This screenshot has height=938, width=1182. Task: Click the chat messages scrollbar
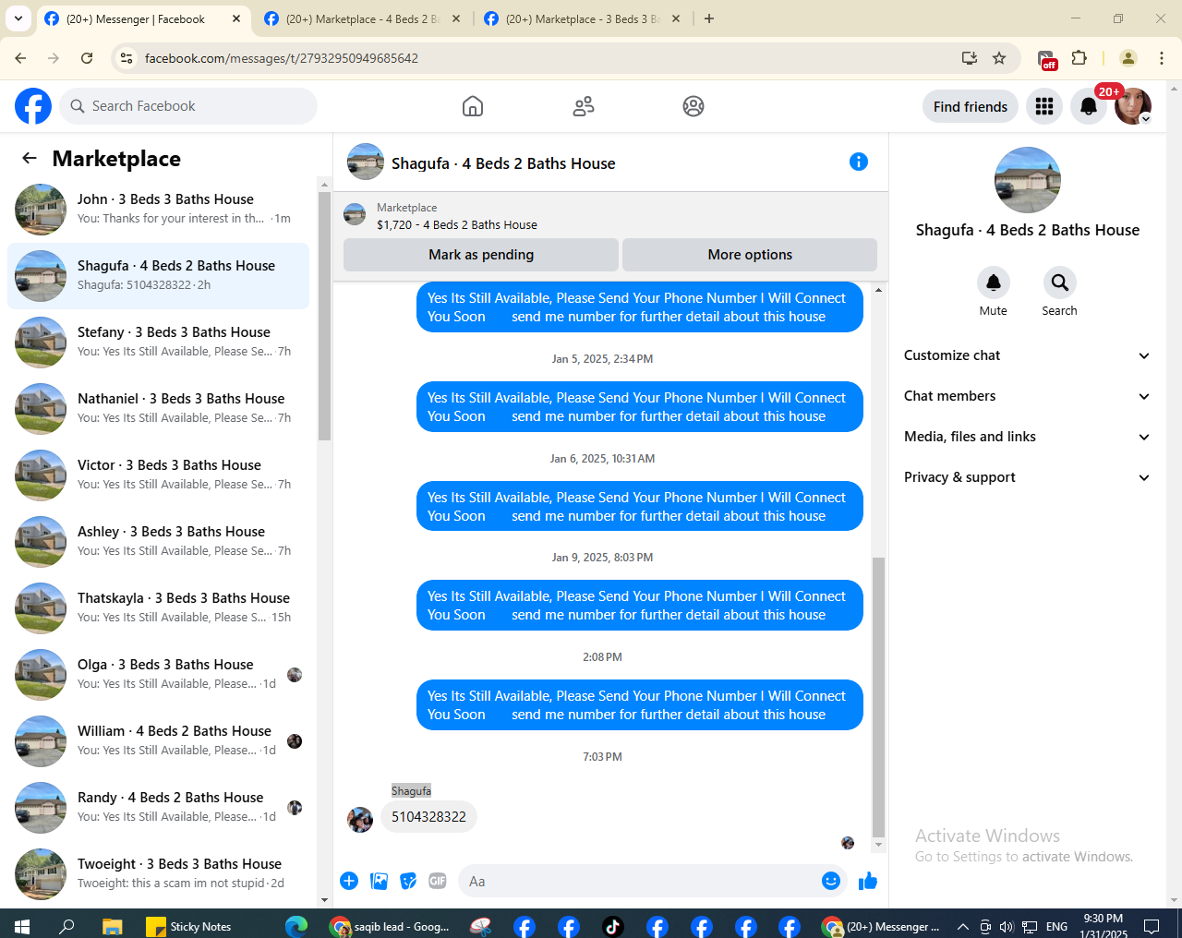pyautogui.click(x=878, y=697)
